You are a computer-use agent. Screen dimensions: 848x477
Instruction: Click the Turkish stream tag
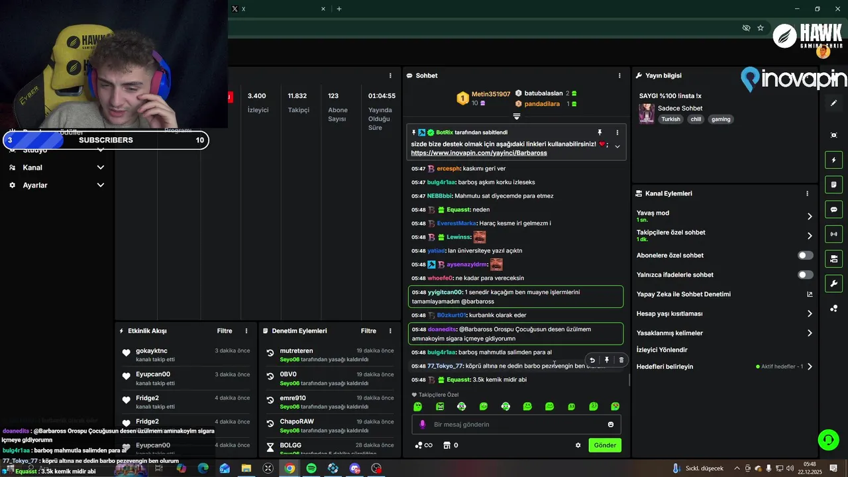coord(670,119)
